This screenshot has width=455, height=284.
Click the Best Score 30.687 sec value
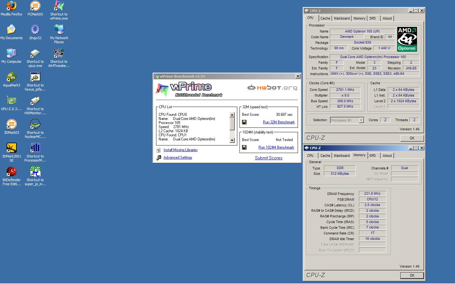click(x=284, y=115)
